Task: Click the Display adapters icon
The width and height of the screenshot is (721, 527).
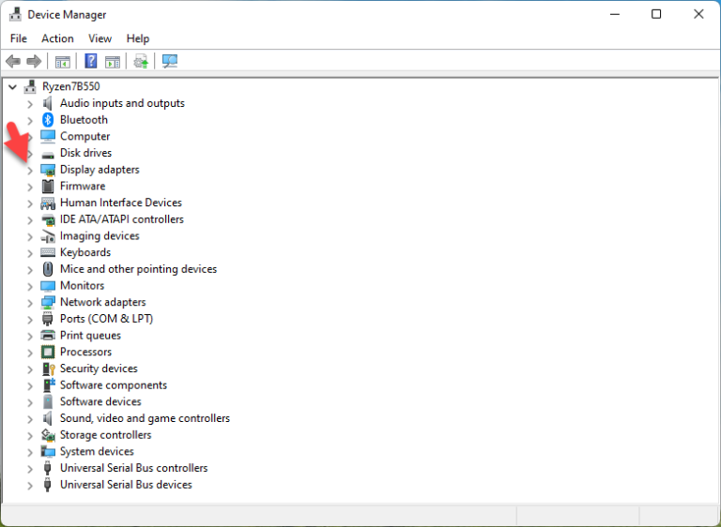Action: (48, 170)
